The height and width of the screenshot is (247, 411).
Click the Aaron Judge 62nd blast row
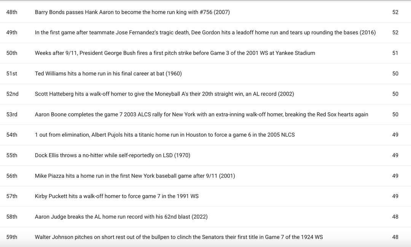click(x=121, y=217)
